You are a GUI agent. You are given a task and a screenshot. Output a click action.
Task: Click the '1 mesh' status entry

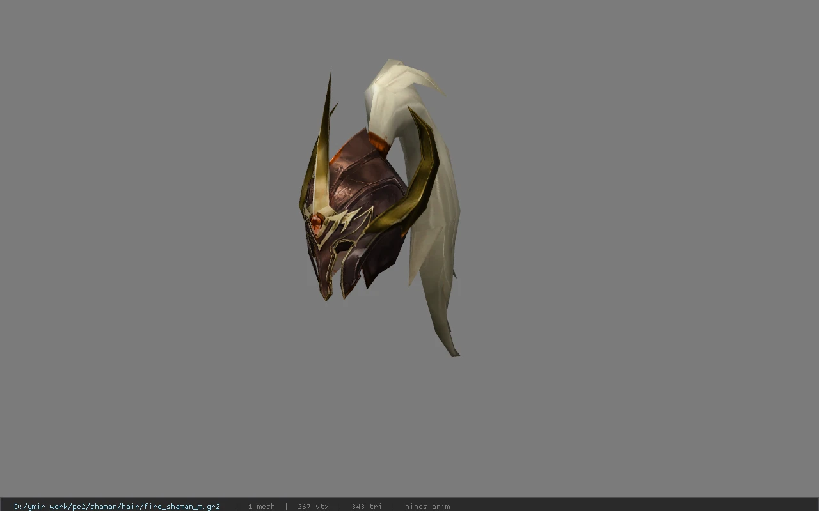pos(262,507)
